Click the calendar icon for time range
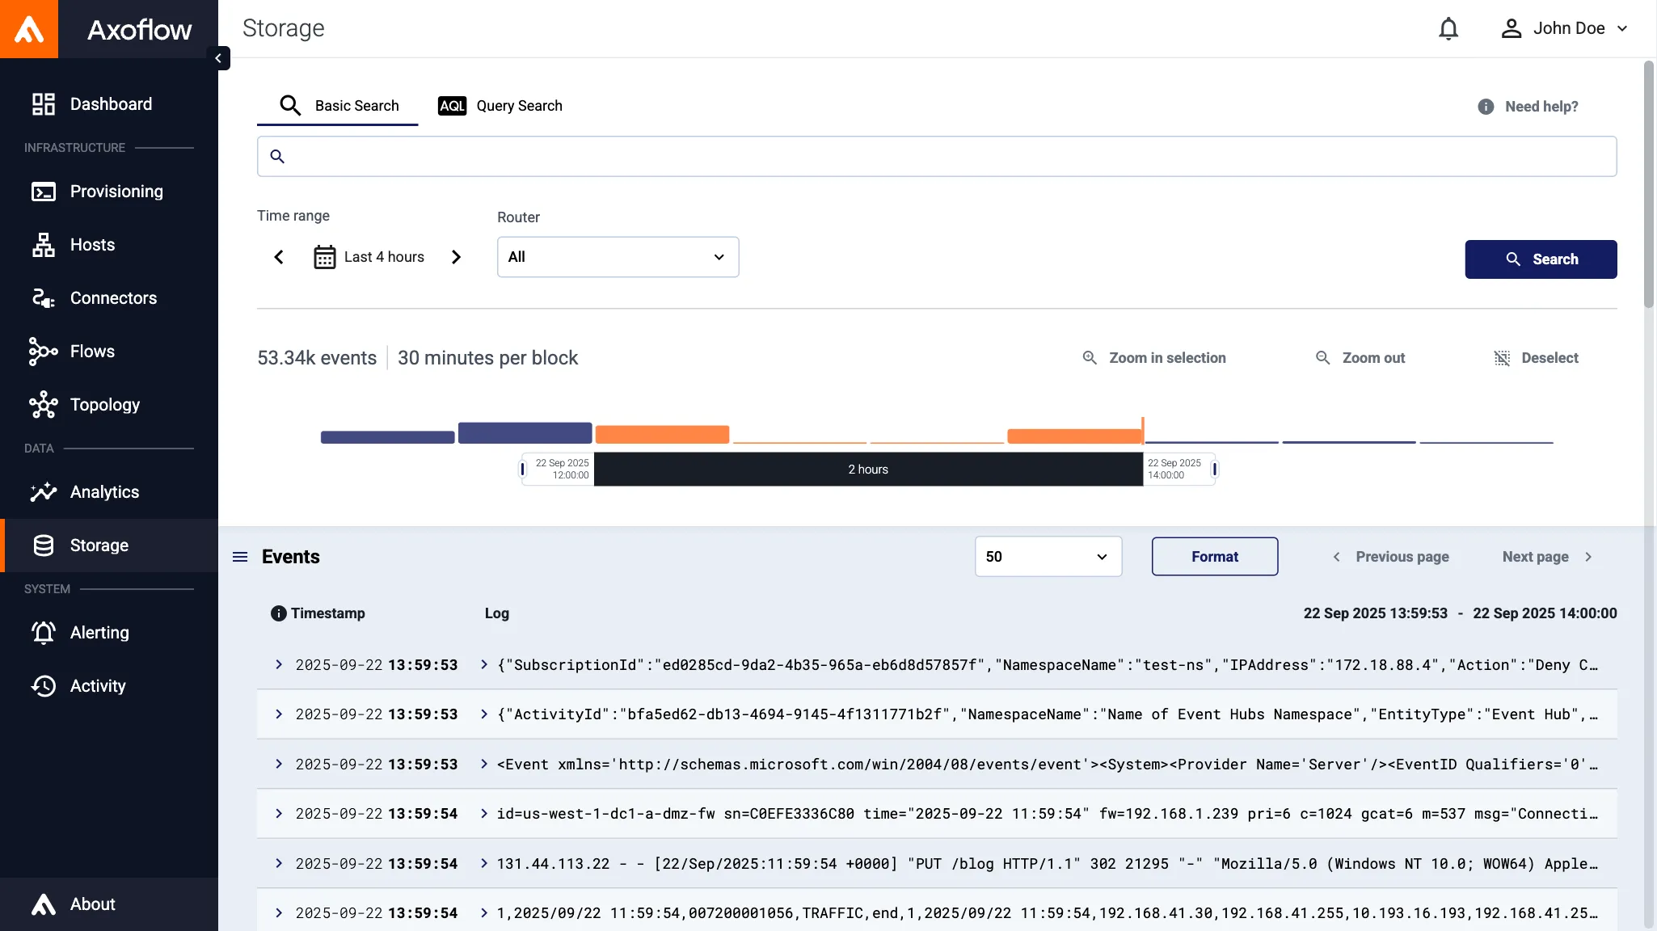 324,257
